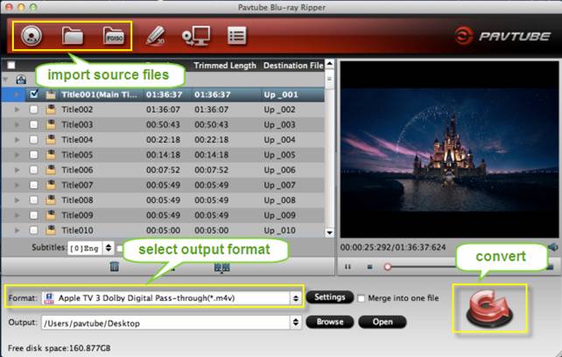Expand the Title005 row triangle
The width and height of the screenshot is (562, 357).
click(x=17, y=155)
